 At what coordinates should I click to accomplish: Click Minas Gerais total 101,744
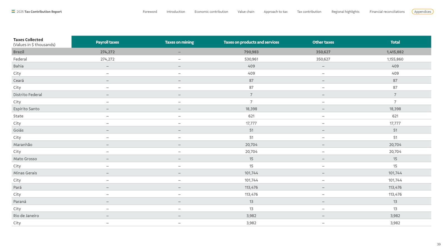[395, 173]
